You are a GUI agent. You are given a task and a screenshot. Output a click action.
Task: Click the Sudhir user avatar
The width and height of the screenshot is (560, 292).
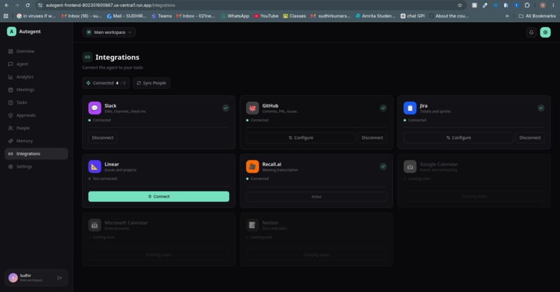click(13, 277)
